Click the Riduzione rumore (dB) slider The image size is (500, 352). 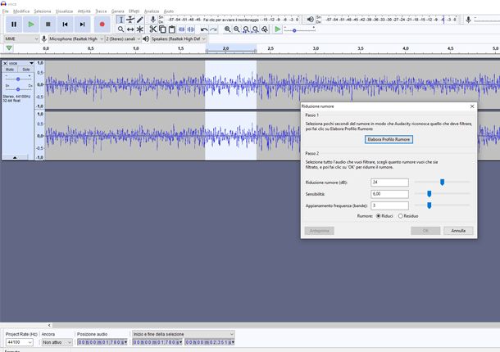pos(442,182)
